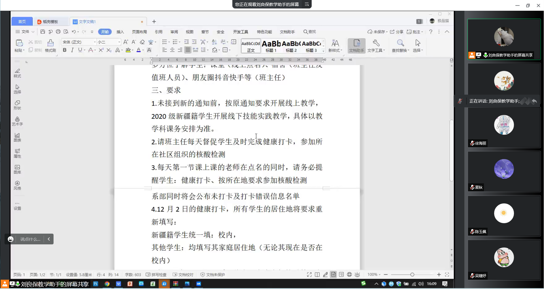The width and height of the screenshot is (544, 289).
Task: Open the 页面布局 ribbon tab
Action: (139, 32)
